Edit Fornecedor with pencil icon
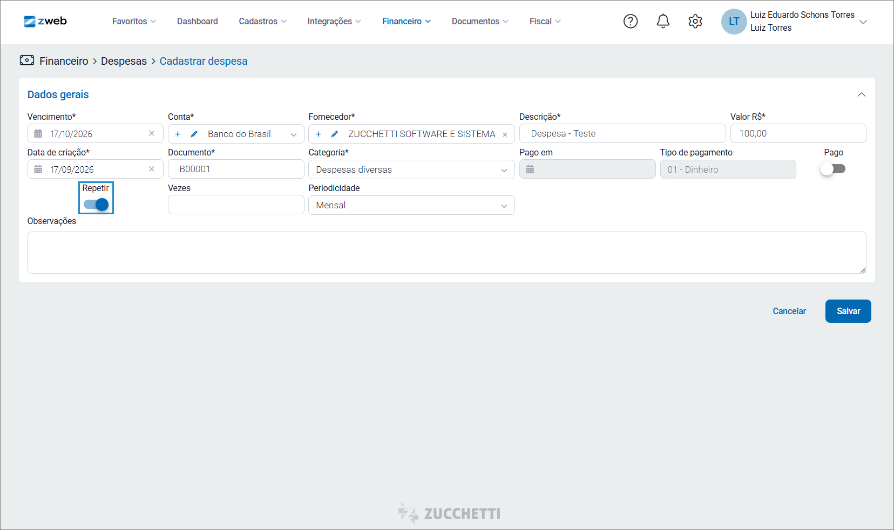The height and width of the screenshot is (530, 894). (335, 134)
